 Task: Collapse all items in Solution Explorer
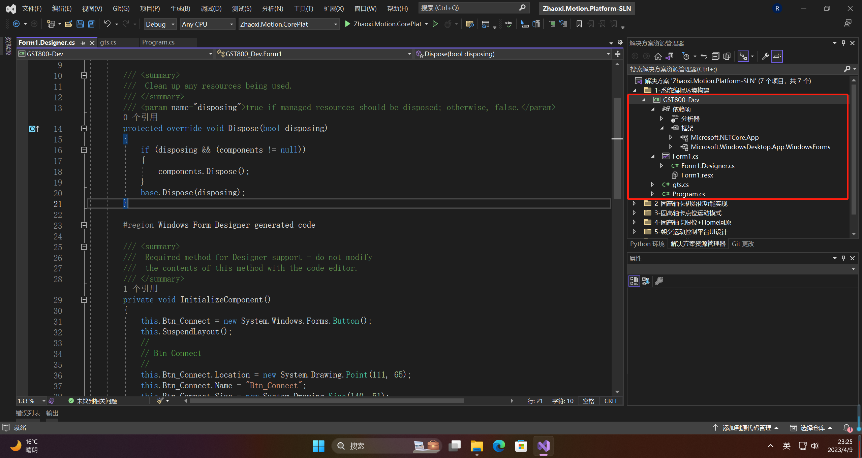pos(715,56)
